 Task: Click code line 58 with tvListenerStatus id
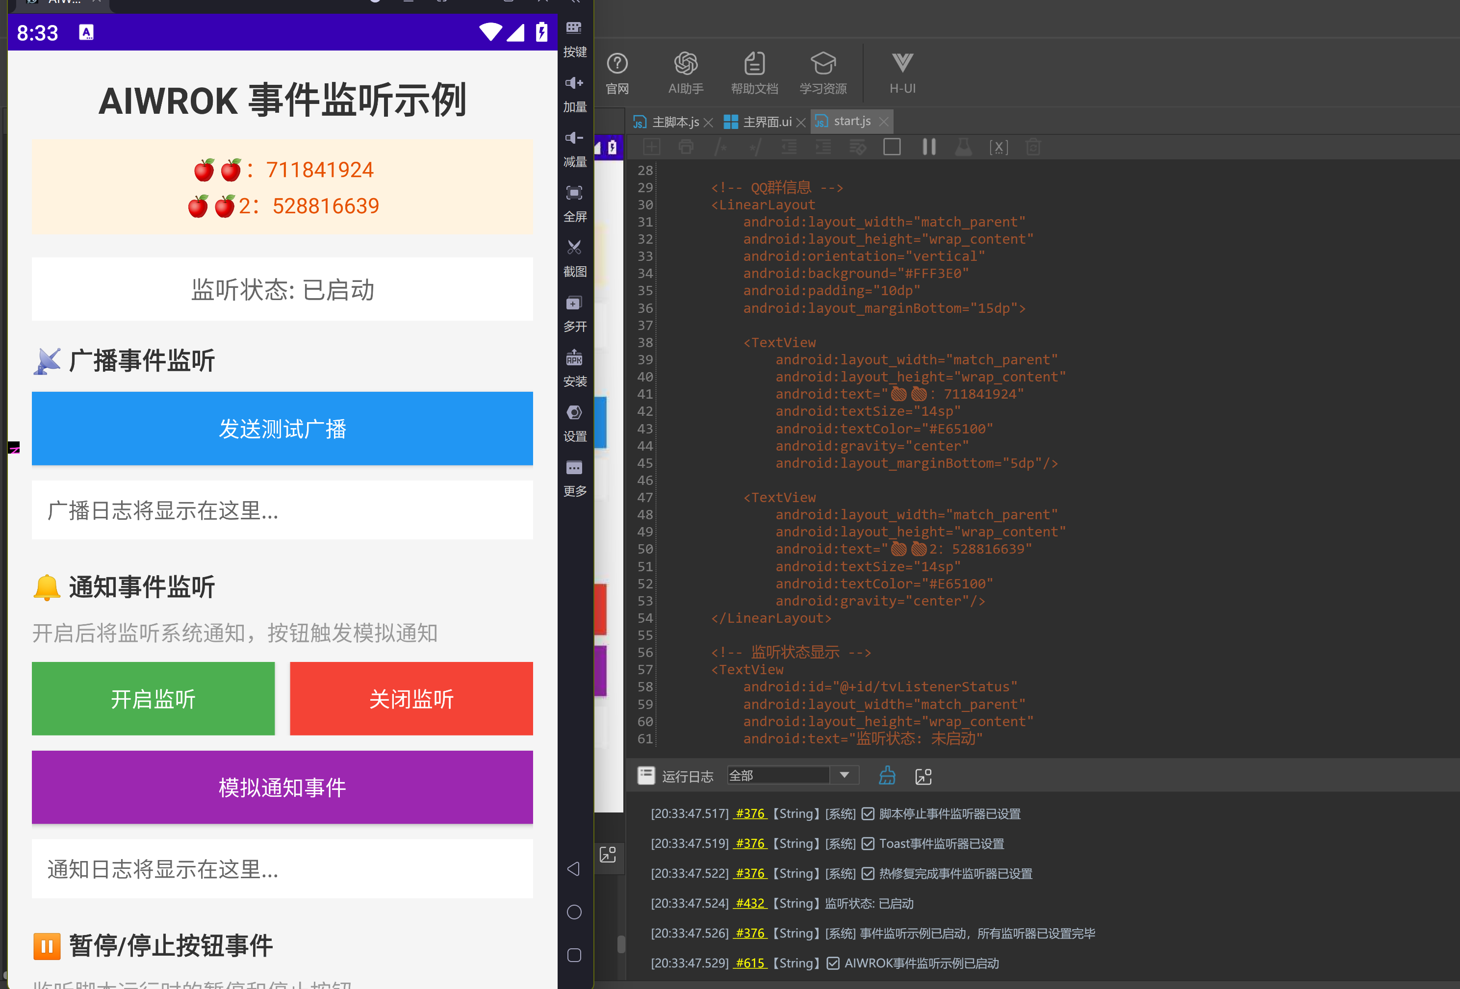pos(880,687)
